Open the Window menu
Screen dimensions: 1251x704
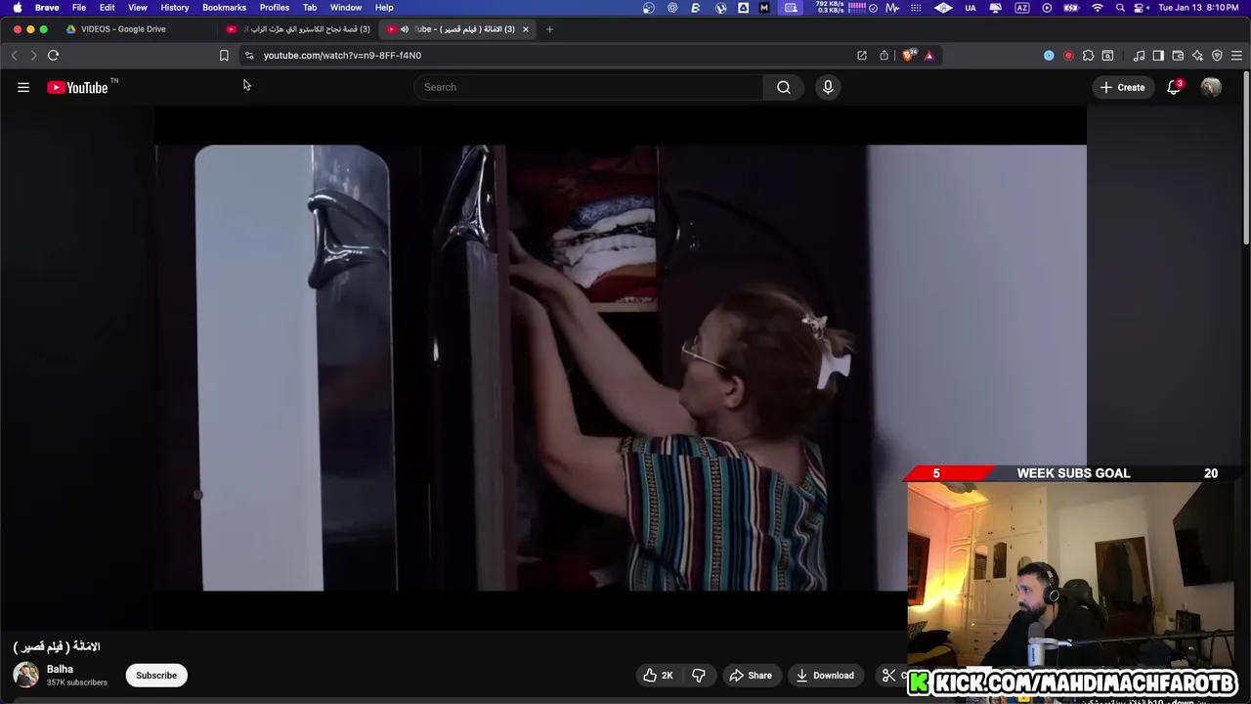pyautogui.click(x=346, y=8)
